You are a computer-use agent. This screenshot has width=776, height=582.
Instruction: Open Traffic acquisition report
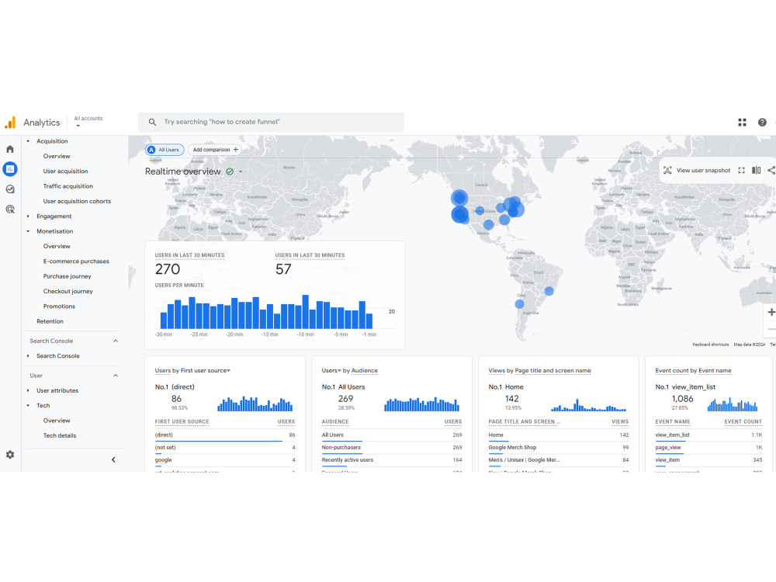pos(68,186)
